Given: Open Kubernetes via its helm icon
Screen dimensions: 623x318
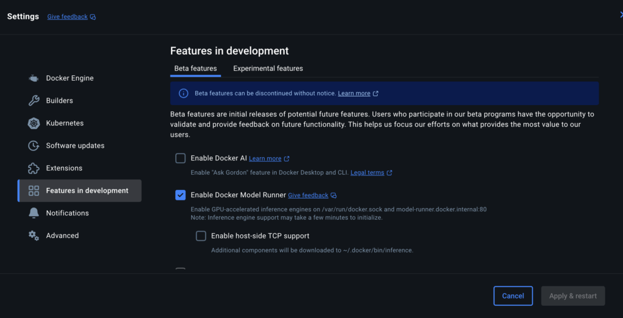Looking at the screenshot, I should pyautogui.click(x=33, y=123).
